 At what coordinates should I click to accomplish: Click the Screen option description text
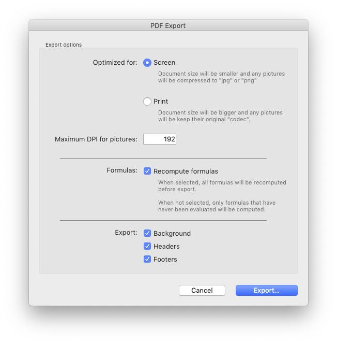pyautogui.click(x=221, y=77)
